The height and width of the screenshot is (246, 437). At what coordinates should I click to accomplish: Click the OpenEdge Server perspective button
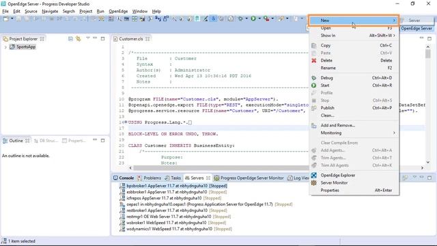tap(417, 29)
